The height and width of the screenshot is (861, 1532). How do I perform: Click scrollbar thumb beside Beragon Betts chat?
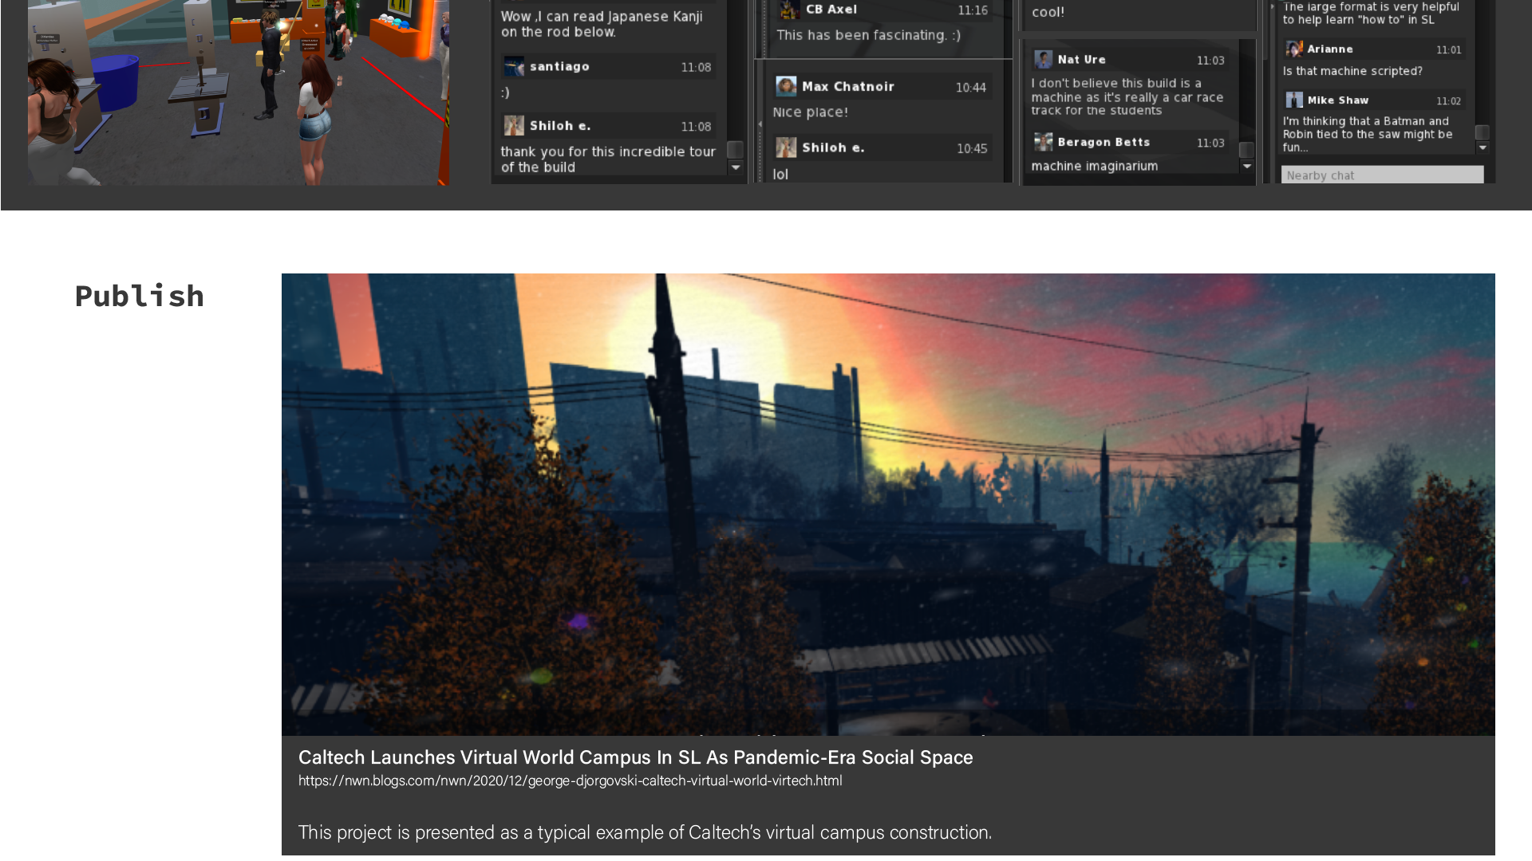tap(1246, 150)
